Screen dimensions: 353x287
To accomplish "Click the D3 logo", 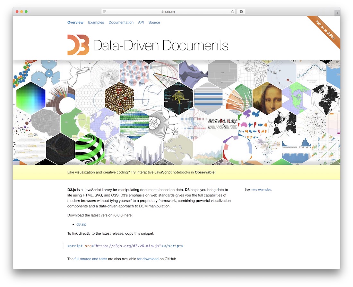I will [78, 45].
